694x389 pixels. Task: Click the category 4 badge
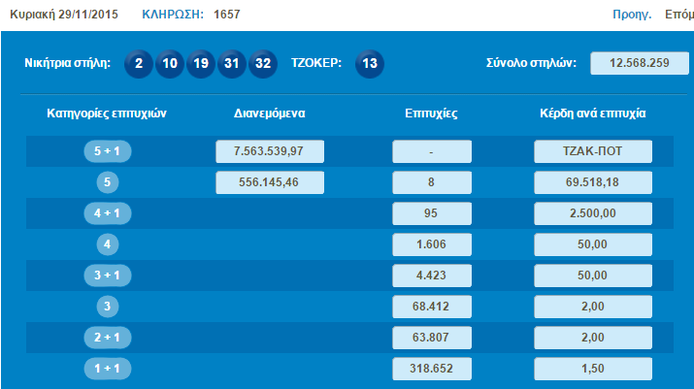[107, 244]
